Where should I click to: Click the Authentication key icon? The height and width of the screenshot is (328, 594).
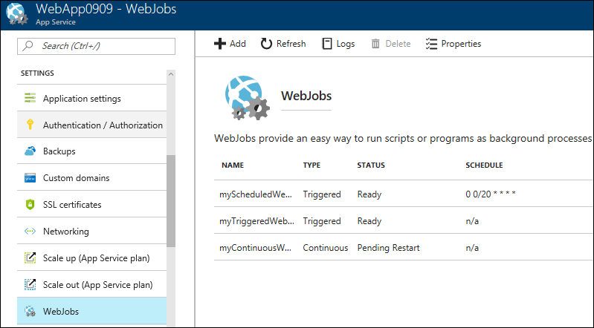click(x=30, y=125)
